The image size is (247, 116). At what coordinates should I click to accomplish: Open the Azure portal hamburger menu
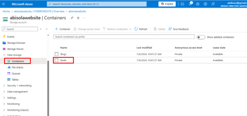[x=3, y=4]
